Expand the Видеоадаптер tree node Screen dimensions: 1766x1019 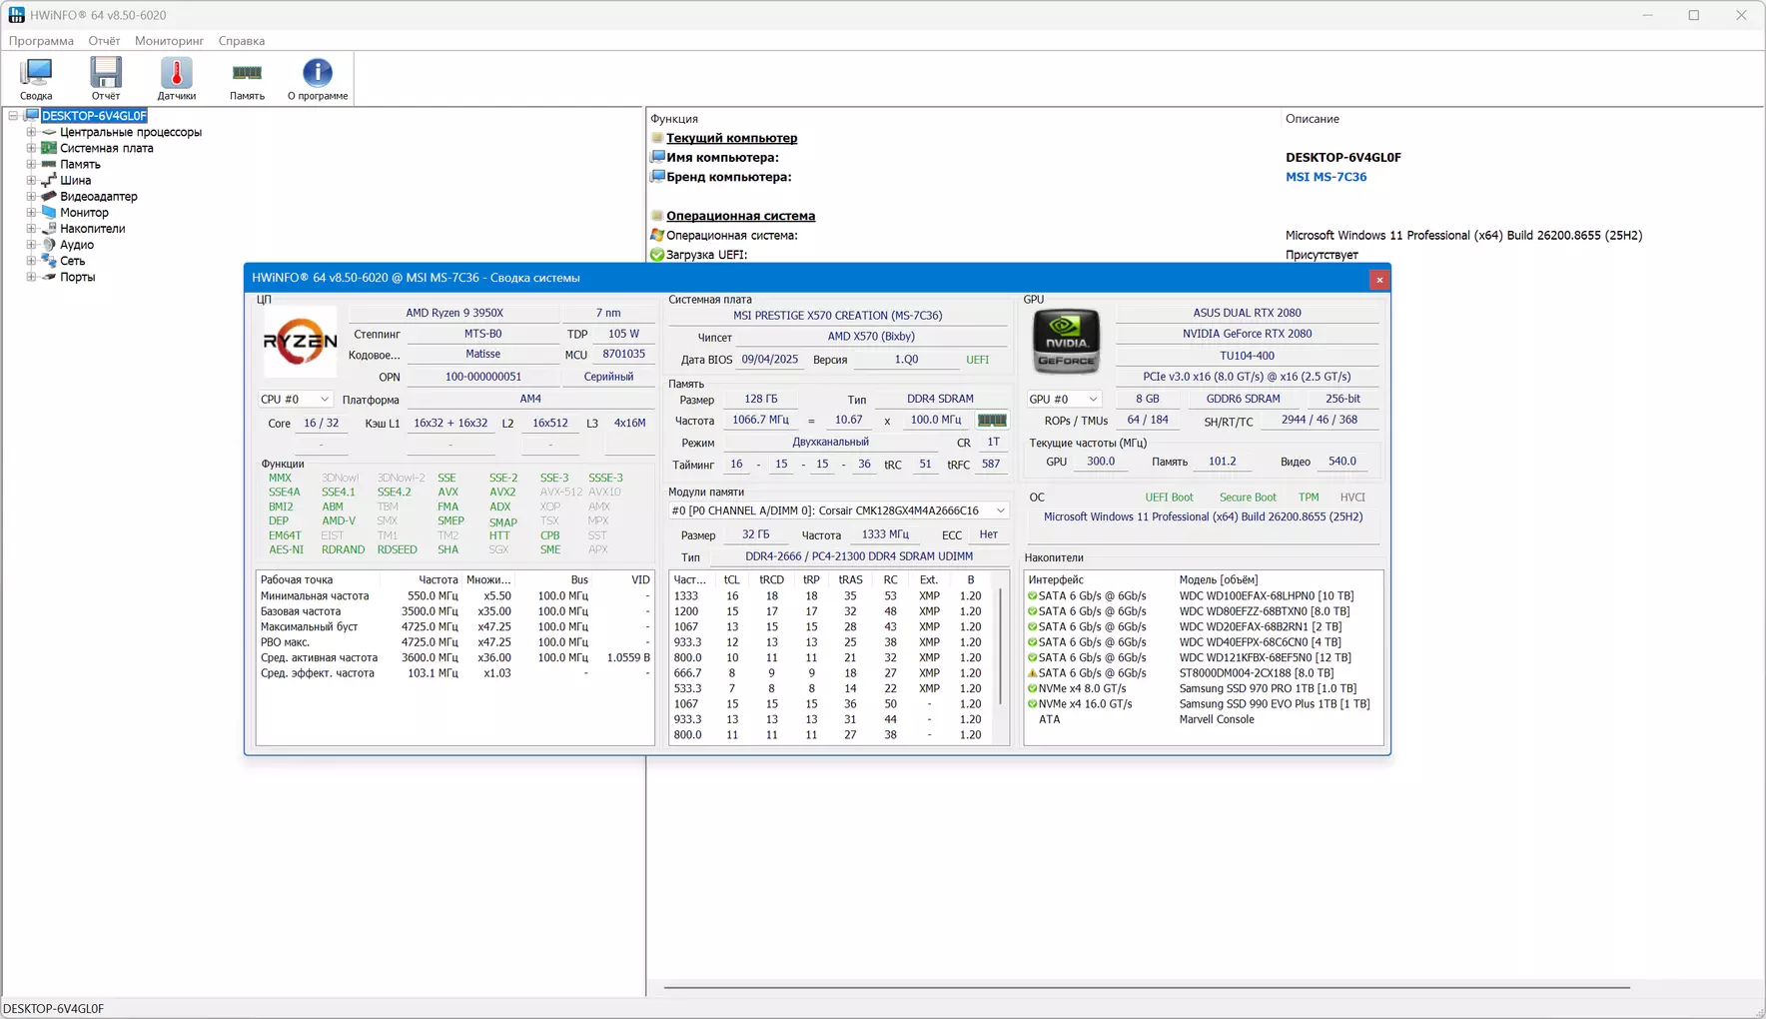tap(31, 197)
